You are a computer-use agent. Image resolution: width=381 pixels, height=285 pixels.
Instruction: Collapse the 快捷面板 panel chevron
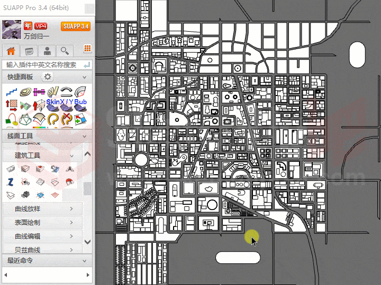85,78
